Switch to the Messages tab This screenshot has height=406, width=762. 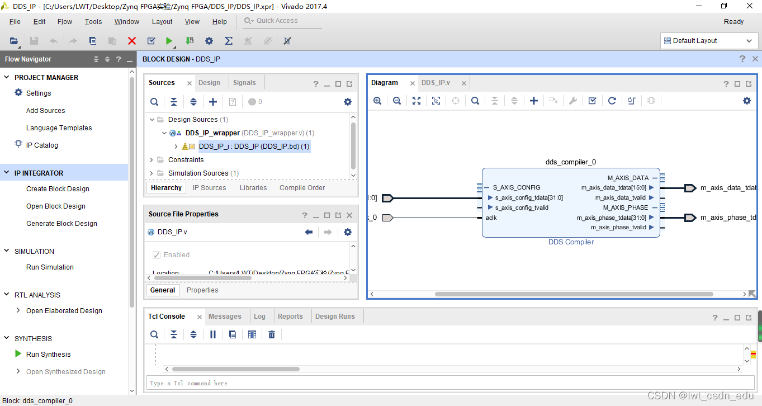pyautogui.click(x=225, y=317)
